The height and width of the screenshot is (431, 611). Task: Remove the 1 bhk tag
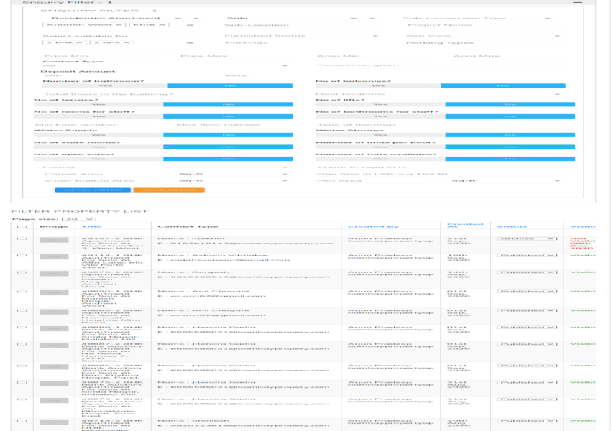coord(80,43)
